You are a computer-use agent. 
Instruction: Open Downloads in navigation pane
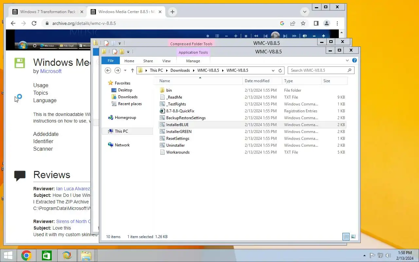click(128, 97)
